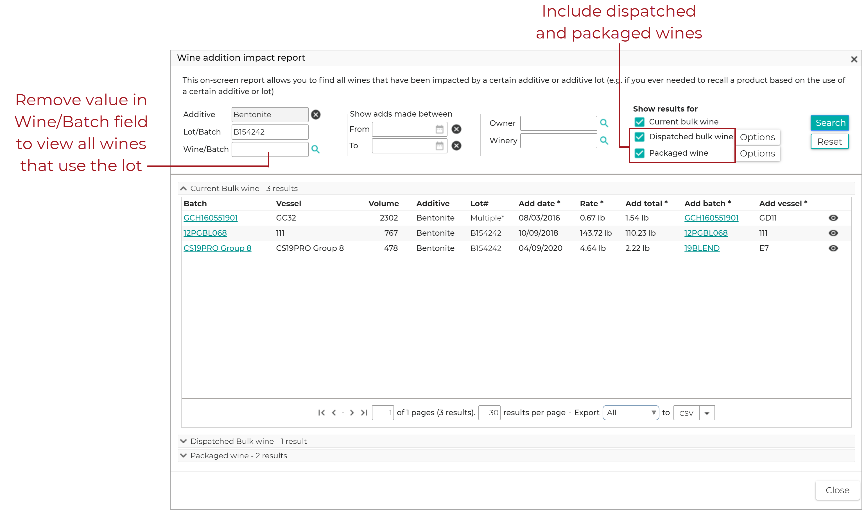Select the 04/09/2020 add date cell
866x513 pixels.
540,248
